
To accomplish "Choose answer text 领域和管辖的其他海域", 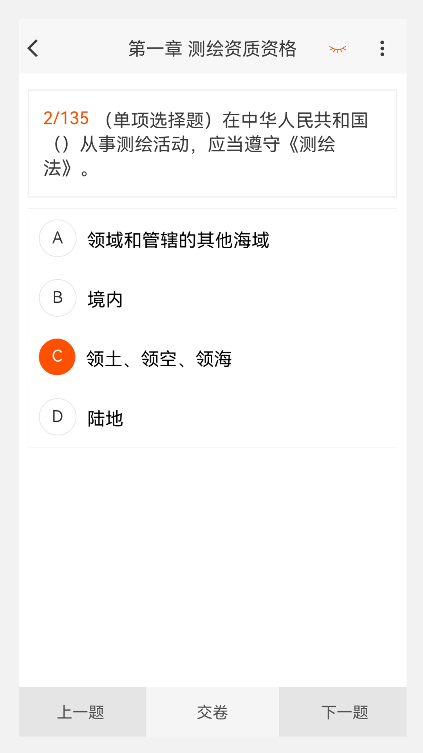I will pos(178,240).
